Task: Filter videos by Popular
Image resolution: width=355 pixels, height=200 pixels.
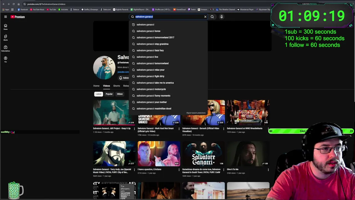Action: pos(109,94)
